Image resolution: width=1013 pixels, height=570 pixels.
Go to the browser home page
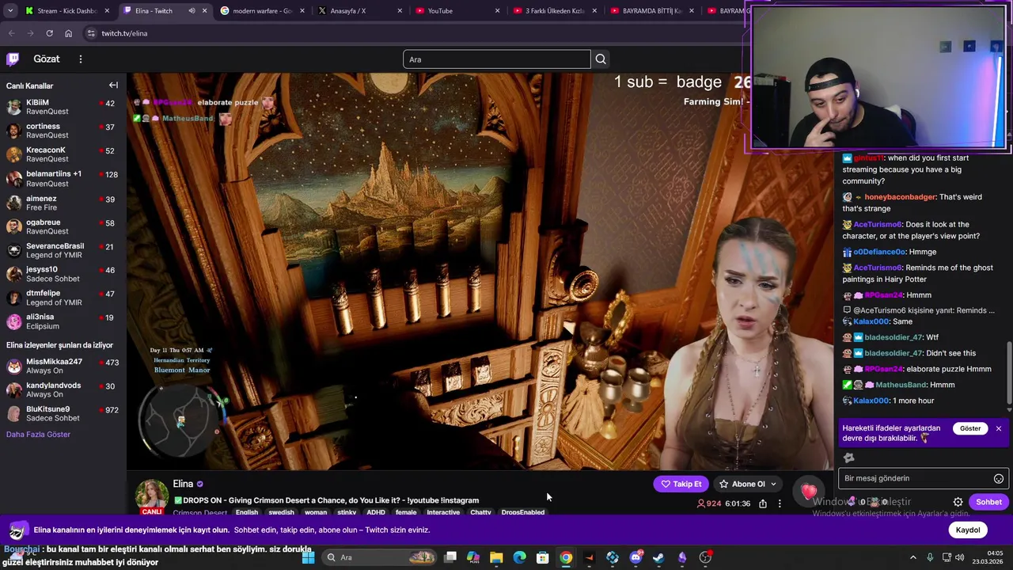point(68,33)
